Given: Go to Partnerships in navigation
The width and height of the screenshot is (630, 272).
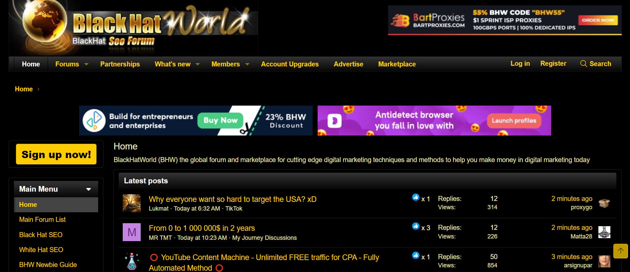Looking at the screenshot, I should click(120, 64).
